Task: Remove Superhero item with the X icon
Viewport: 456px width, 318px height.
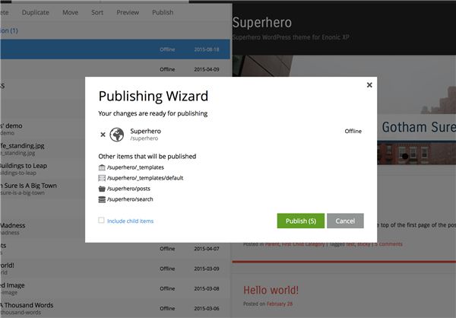Action: click(x=103, y=135)
